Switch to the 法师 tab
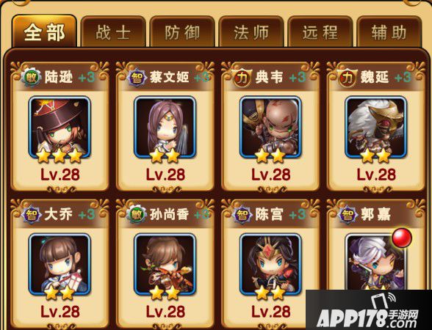The image size is (432, 330). [x=251, y=32]
